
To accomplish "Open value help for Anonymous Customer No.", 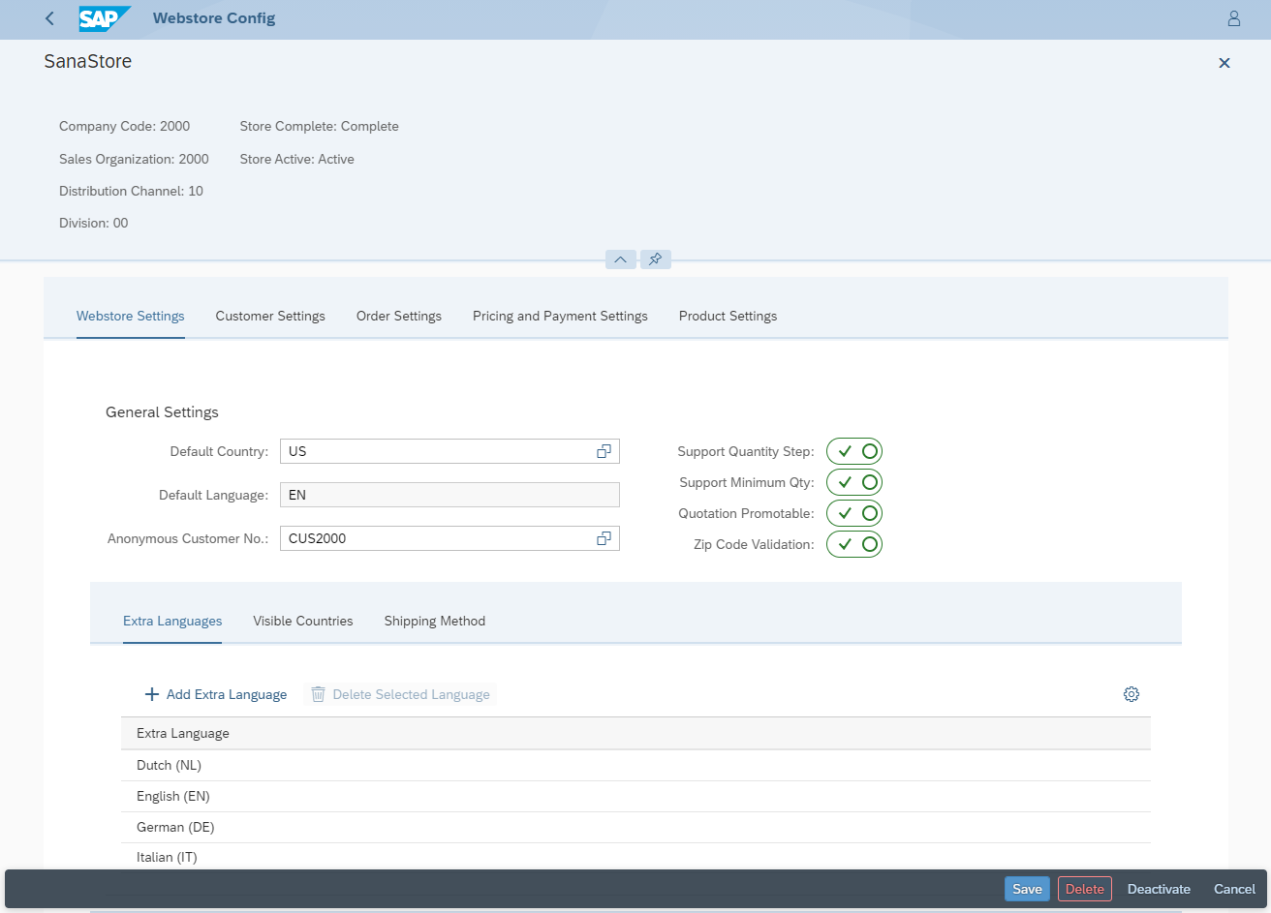I will pos(604,538).
